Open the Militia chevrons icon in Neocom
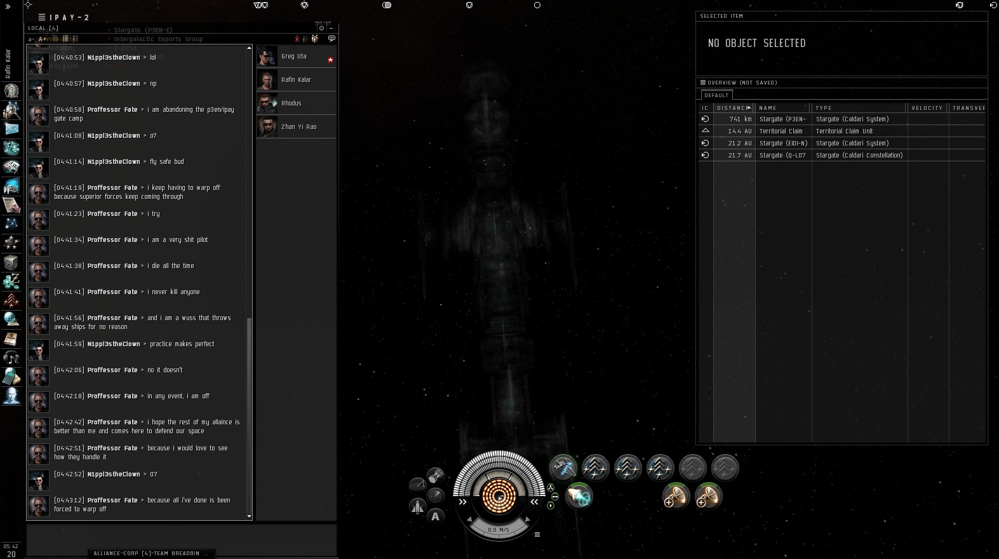 point(11,300)
